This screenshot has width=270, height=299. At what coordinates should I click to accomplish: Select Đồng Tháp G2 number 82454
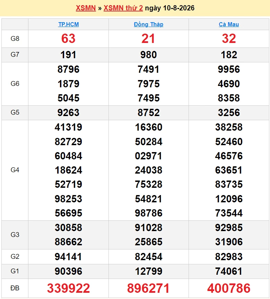[x=148, y=257]
